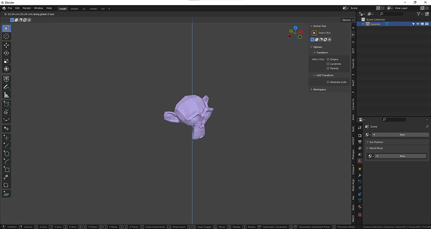Open the outliner filter funnel
The width and height of the screenshot is (431, 229).
click(419, 14)
